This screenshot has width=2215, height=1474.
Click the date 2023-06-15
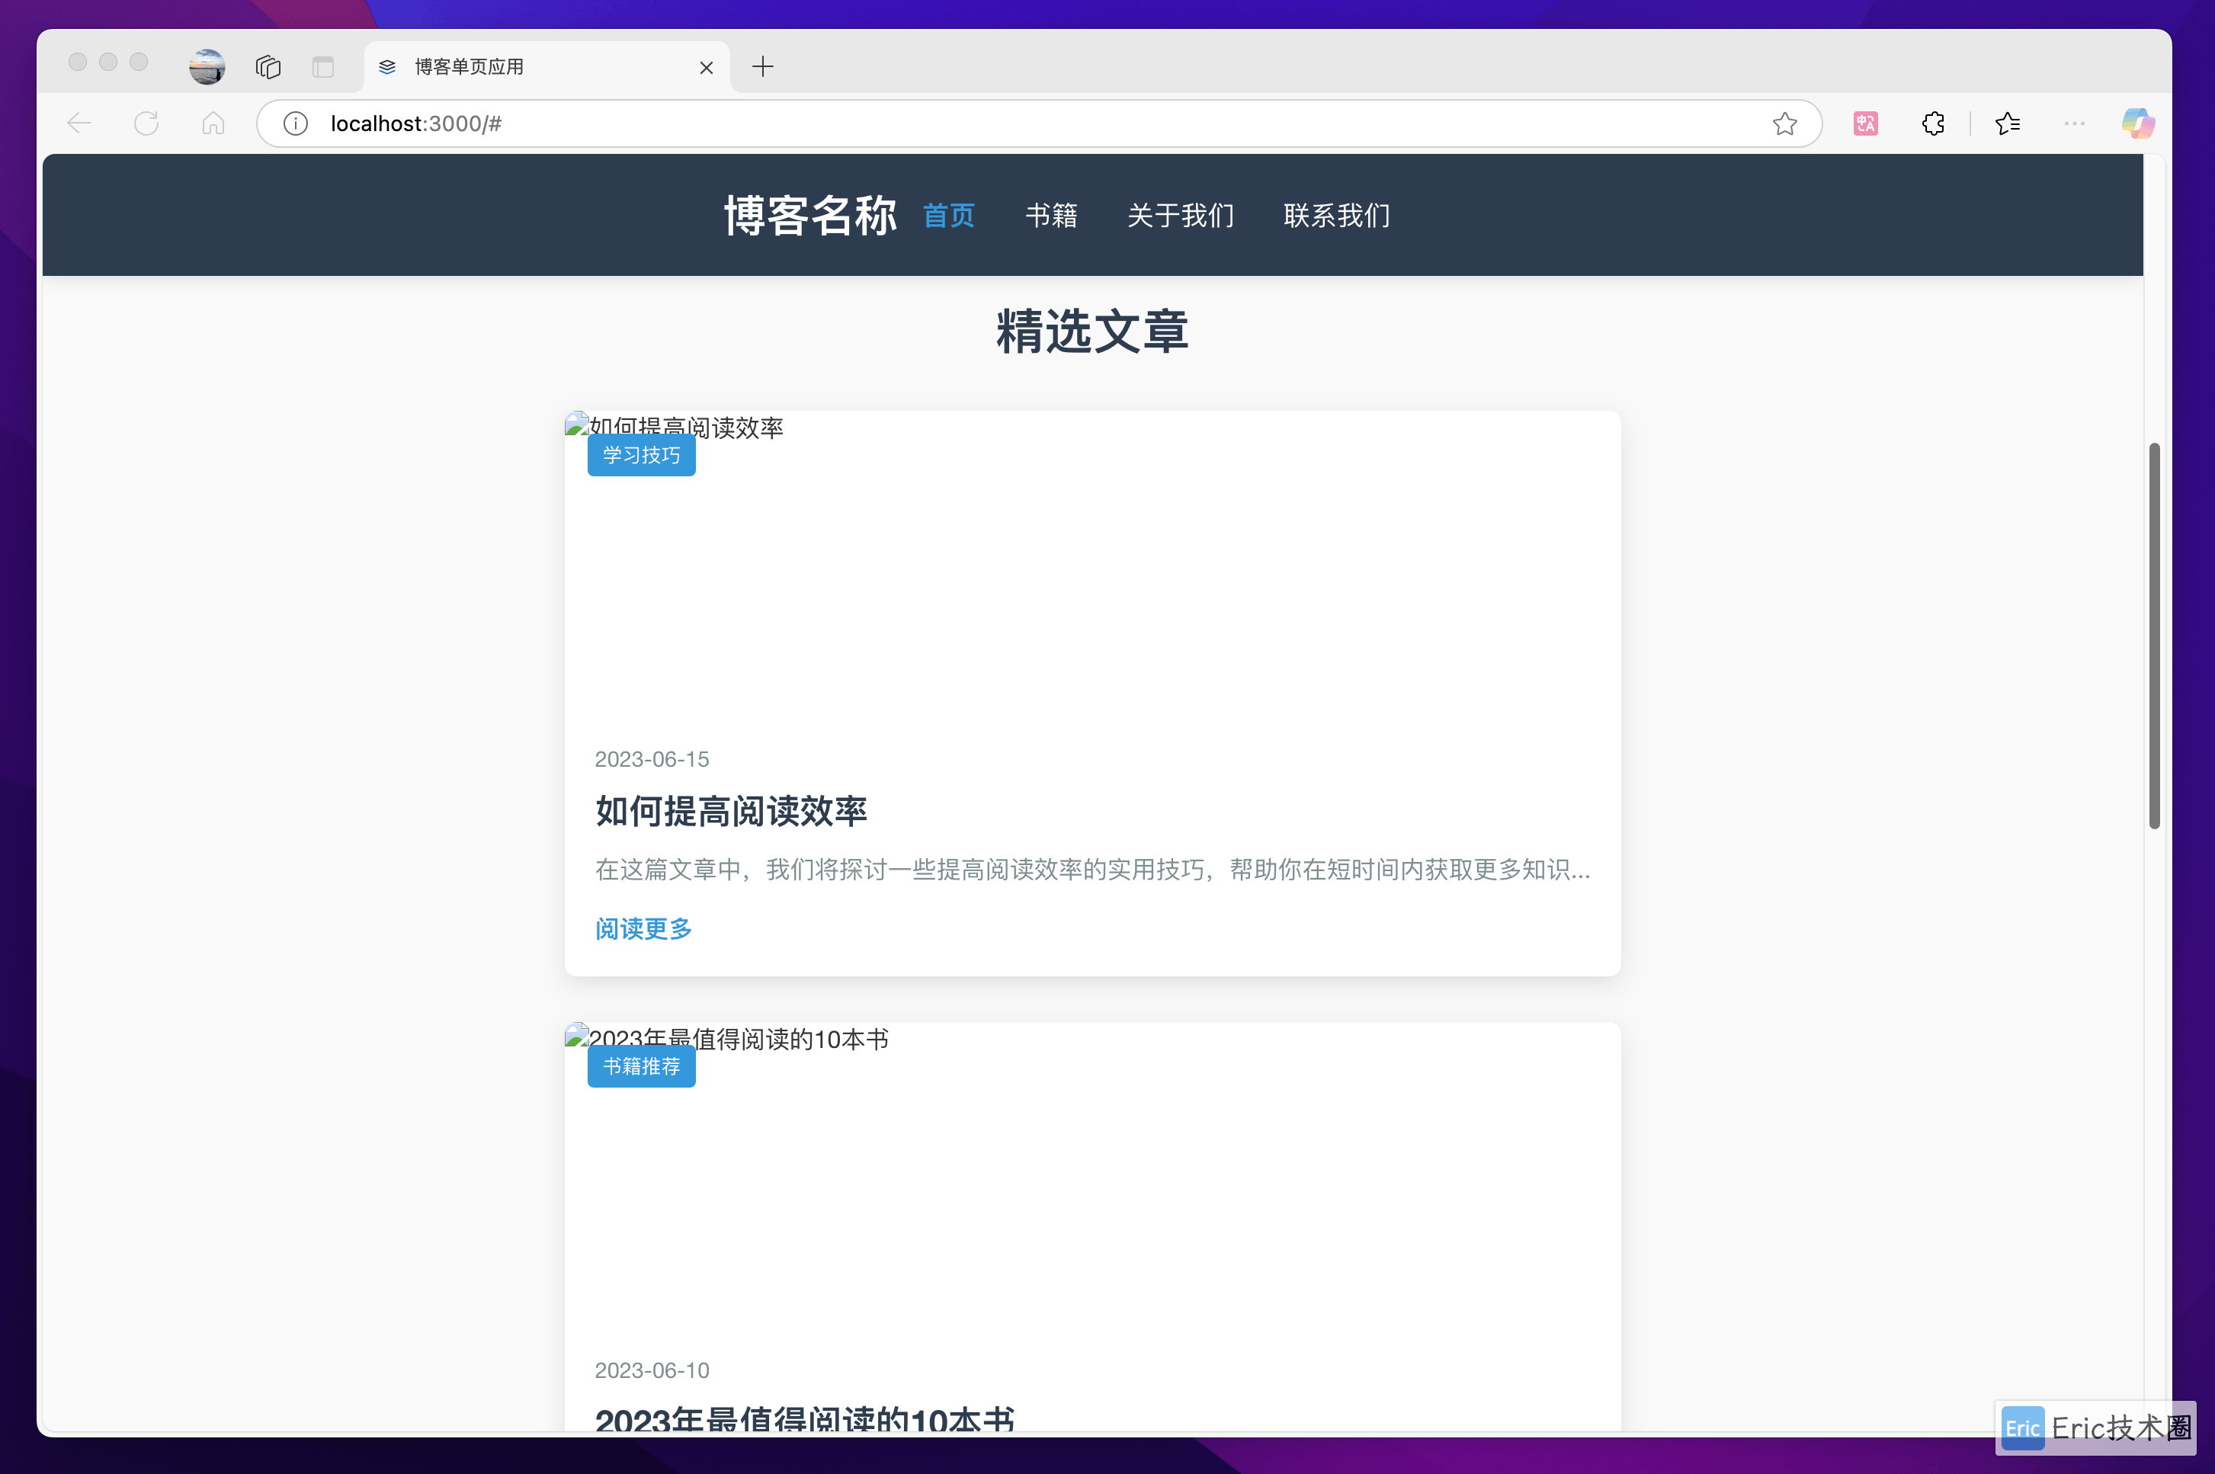pos(652,758)
